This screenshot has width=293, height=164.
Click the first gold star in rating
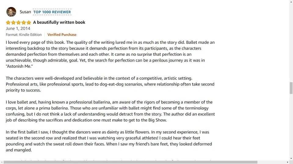(x=8, y=23)
